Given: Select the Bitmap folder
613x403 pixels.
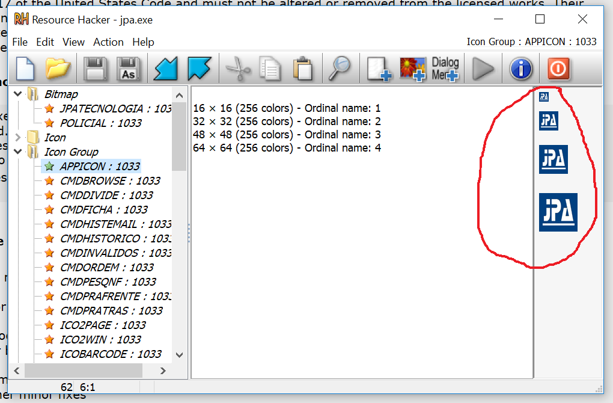Looking at the screenshot, I should tap(61, 94).
